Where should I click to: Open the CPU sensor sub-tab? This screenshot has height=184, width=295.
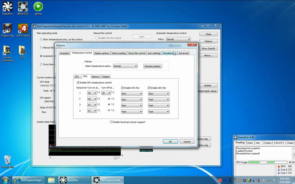click(77, 77)
